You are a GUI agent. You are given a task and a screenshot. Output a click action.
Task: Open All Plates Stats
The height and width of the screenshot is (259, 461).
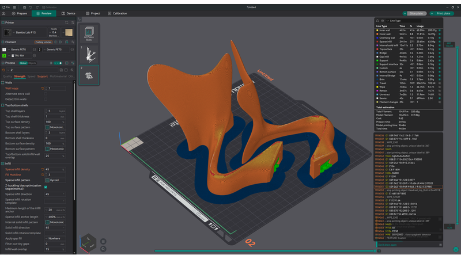pos(89,33)
